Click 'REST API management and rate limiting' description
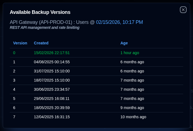 pos(45,27)
